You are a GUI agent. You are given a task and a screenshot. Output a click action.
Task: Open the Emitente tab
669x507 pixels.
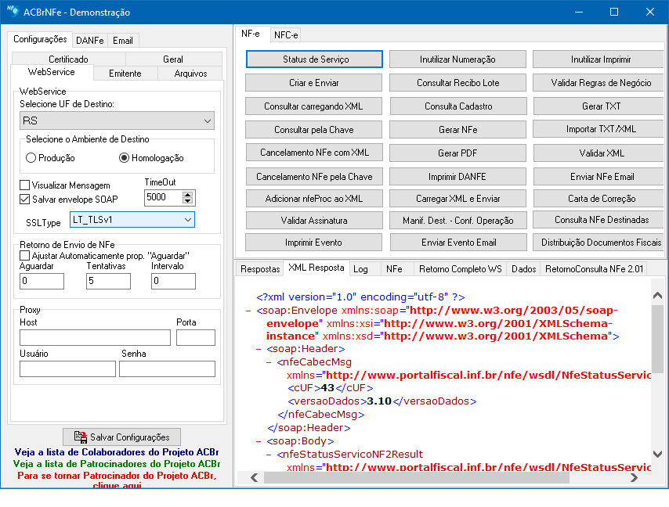(x=125, y=74)
